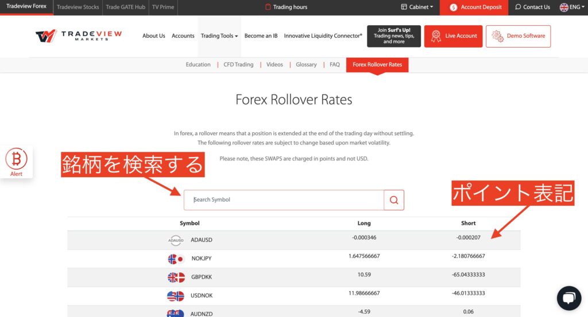The image size is (588, 317).
Task: Click the Contact Us chat icon
Action: point(518,7)
